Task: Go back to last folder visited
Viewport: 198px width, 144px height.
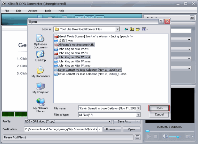Action: (126, 29)
